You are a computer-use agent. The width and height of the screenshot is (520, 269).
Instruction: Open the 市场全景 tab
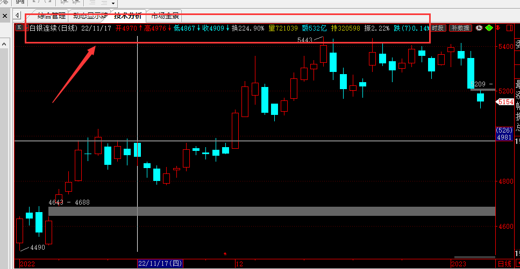point(165,16)
